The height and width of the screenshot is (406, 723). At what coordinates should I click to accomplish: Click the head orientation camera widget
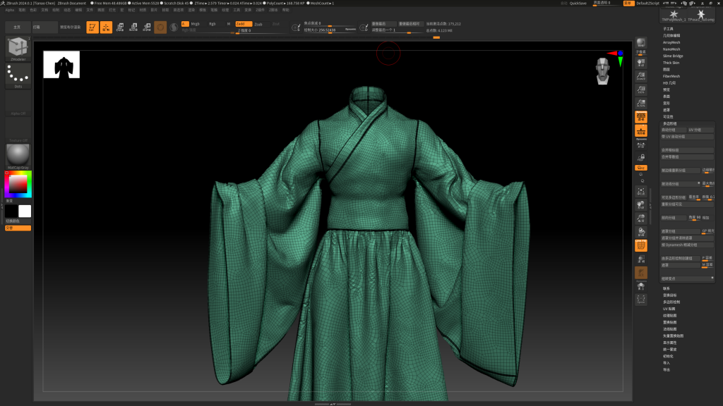point(603,71)
